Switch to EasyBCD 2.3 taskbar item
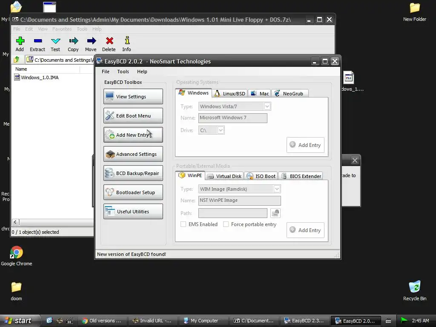 coord(304,321)
